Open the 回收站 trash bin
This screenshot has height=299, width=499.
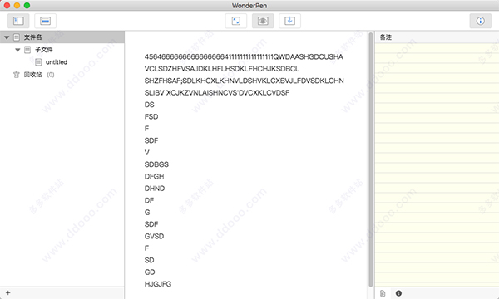(32, 75)
